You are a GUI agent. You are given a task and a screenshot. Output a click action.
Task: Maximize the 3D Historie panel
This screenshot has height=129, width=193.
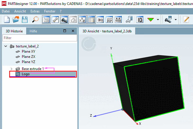pos(65,31)
